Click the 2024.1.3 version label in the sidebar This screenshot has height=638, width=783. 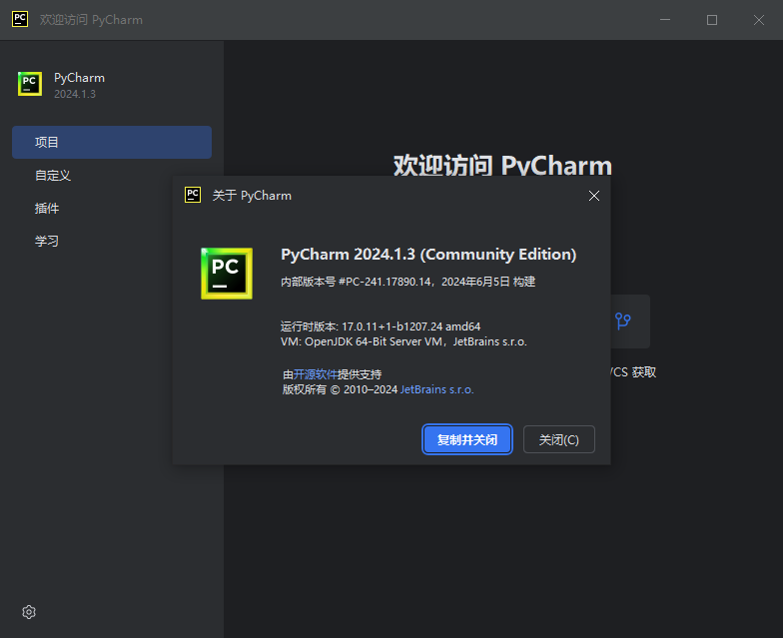[x=75, y=94]
